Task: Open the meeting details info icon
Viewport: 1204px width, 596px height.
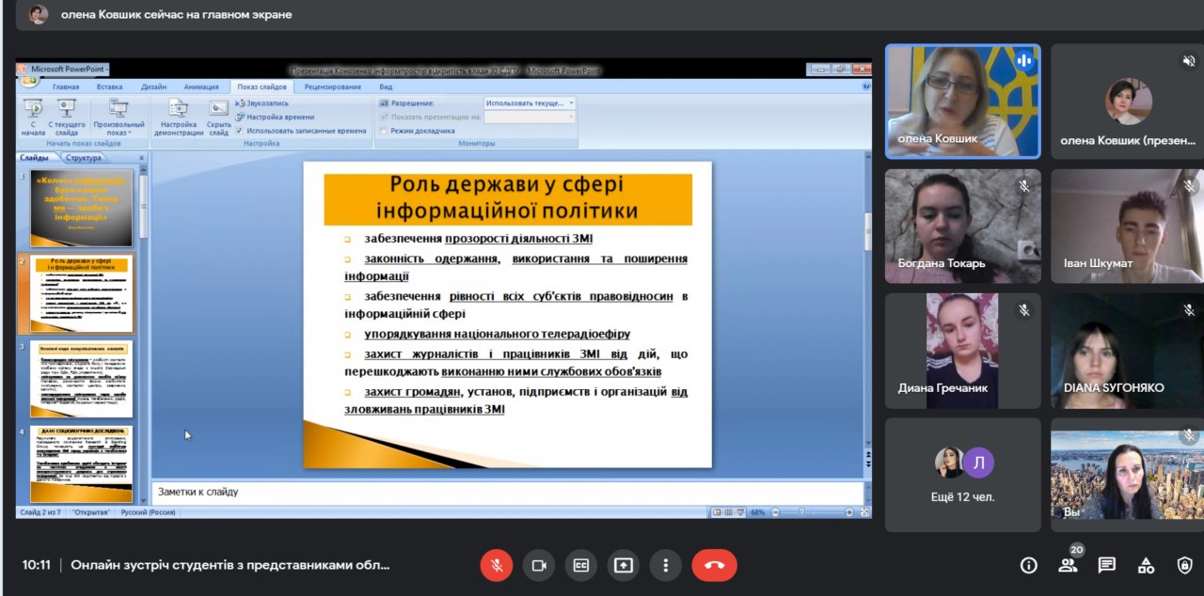Action: coord(1029,565)
